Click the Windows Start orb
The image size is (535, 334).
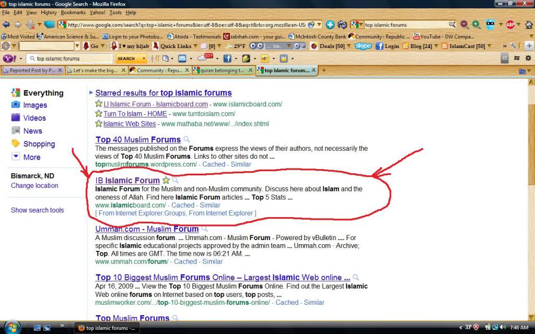point(13,328)
